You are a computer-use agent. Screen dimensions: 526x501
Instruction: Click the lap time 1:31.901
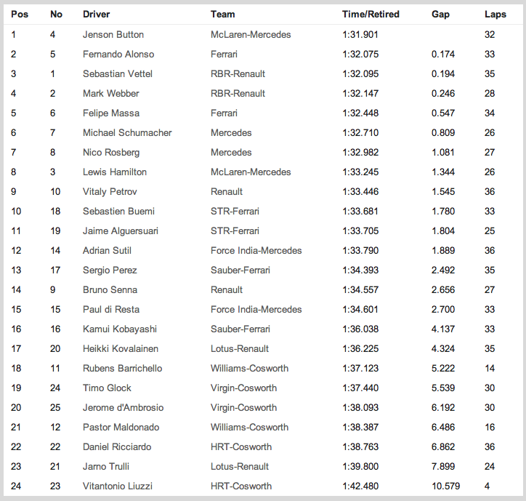pos(361,34)
